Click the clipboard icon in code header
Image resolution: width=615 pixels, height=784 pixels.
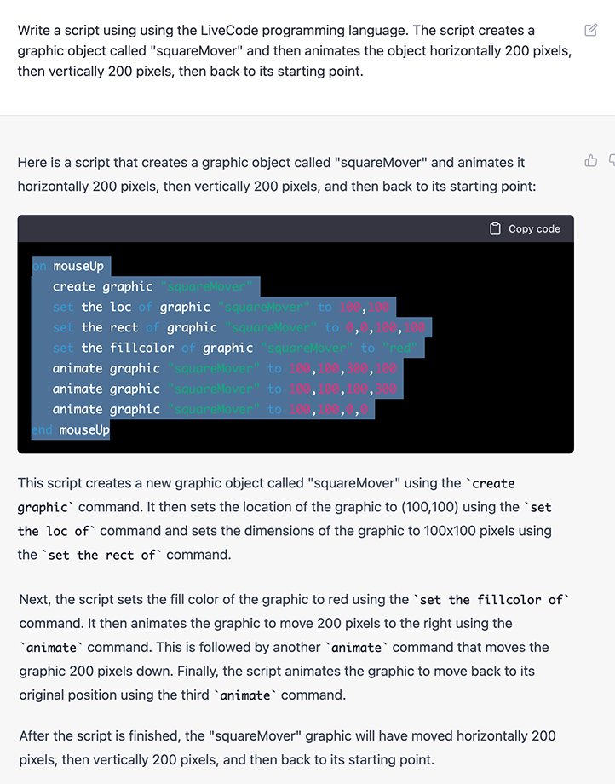point(496,229)
